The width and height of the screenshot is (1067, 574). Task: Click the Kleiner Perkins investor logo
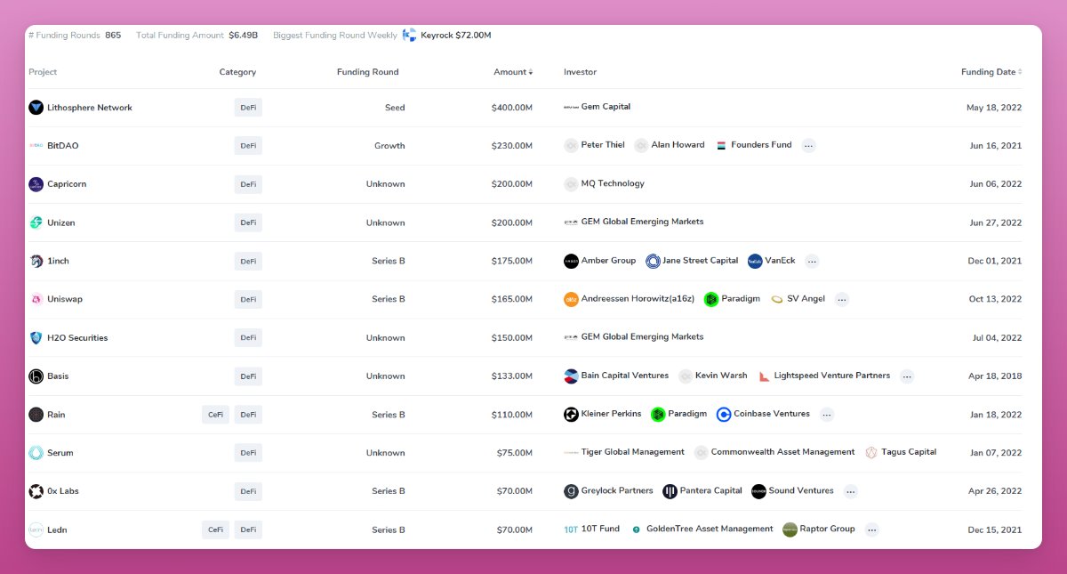[x=571, y=415]
